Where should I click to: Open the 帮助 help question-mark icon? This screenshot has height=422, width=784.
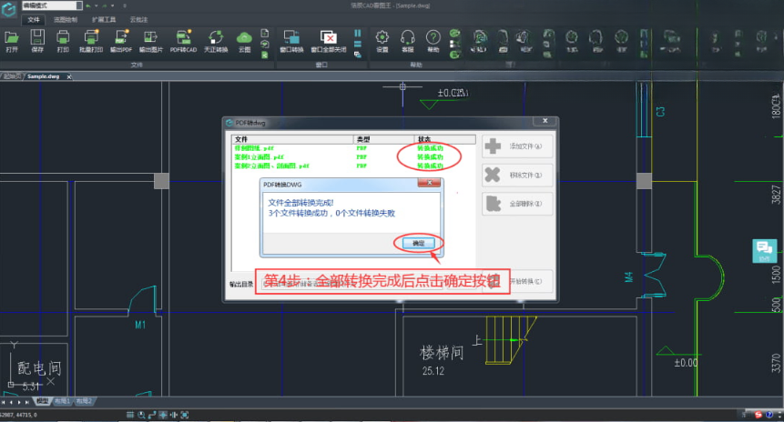(x=433, y=41)
